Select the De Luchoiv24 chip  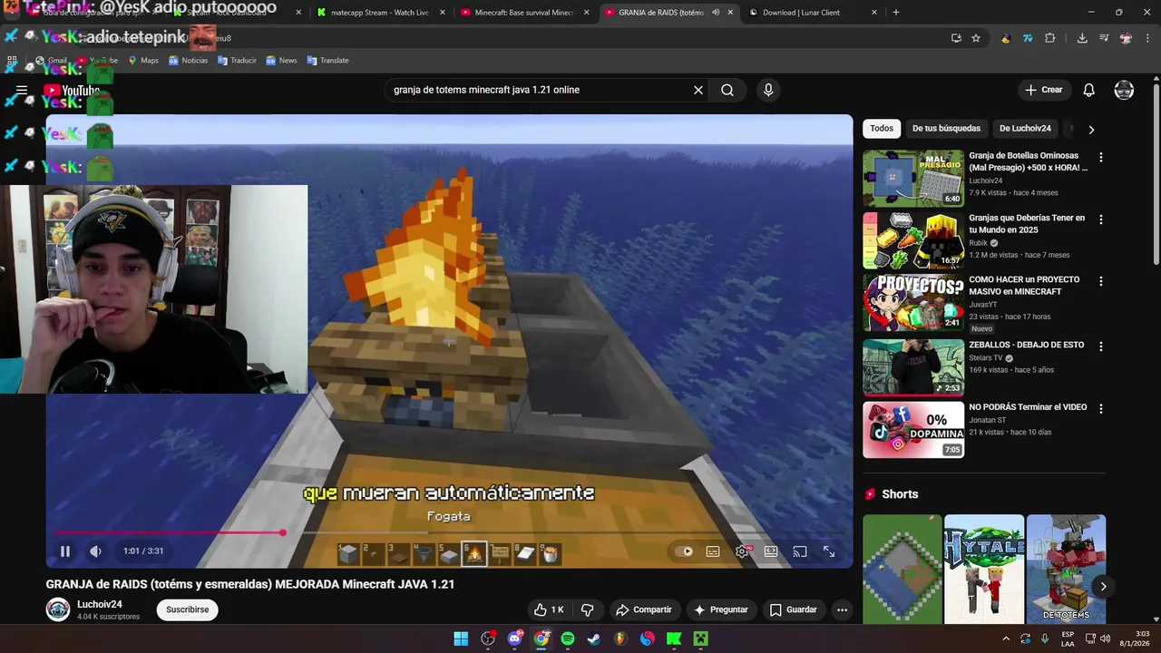(x=1025, y=129)
